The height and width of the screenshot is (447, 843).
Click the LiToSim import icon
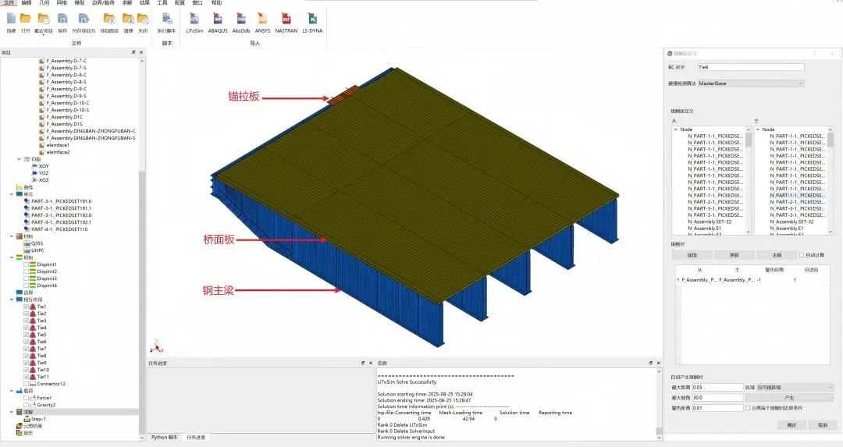pyautogui.click(x=194, y=19)
